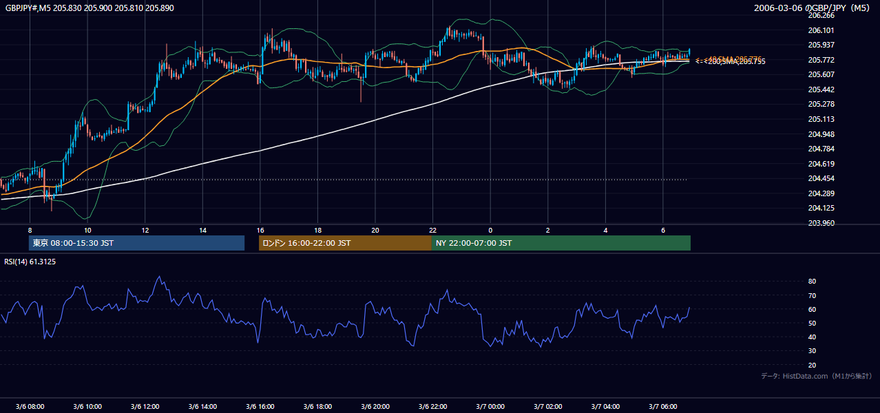Image resolution: width=880 pixels, height=413 pixels.
Task: Click the RSI(14) 61.3125 indicator label
Action: pyautogui.click(x=30, y=262)
